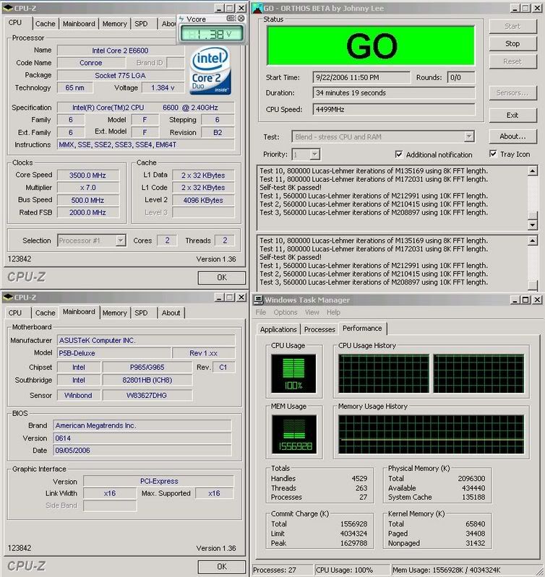545x577 pixels.
Task: Close the Windows Task Manager window
Action: 537,300
